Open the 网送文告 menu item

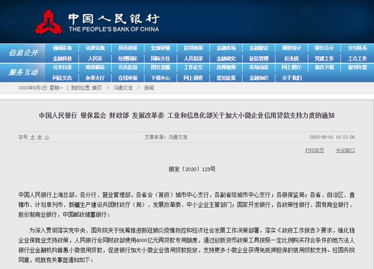pyautogui.click(x=63, y=78)
